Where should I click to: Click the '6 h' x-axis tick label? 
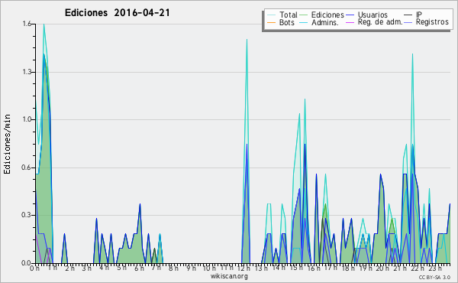tap(139, 268)
